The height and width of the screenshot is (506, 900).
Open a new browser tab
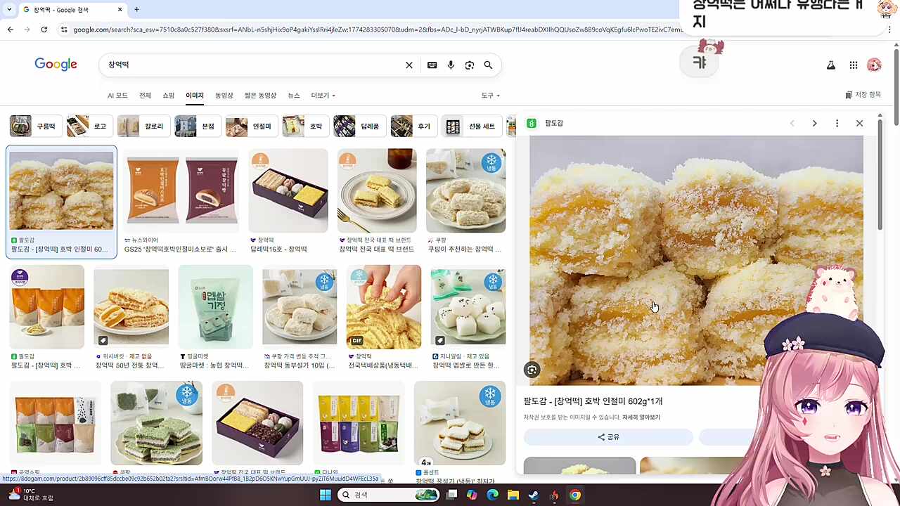coord(136,10)
